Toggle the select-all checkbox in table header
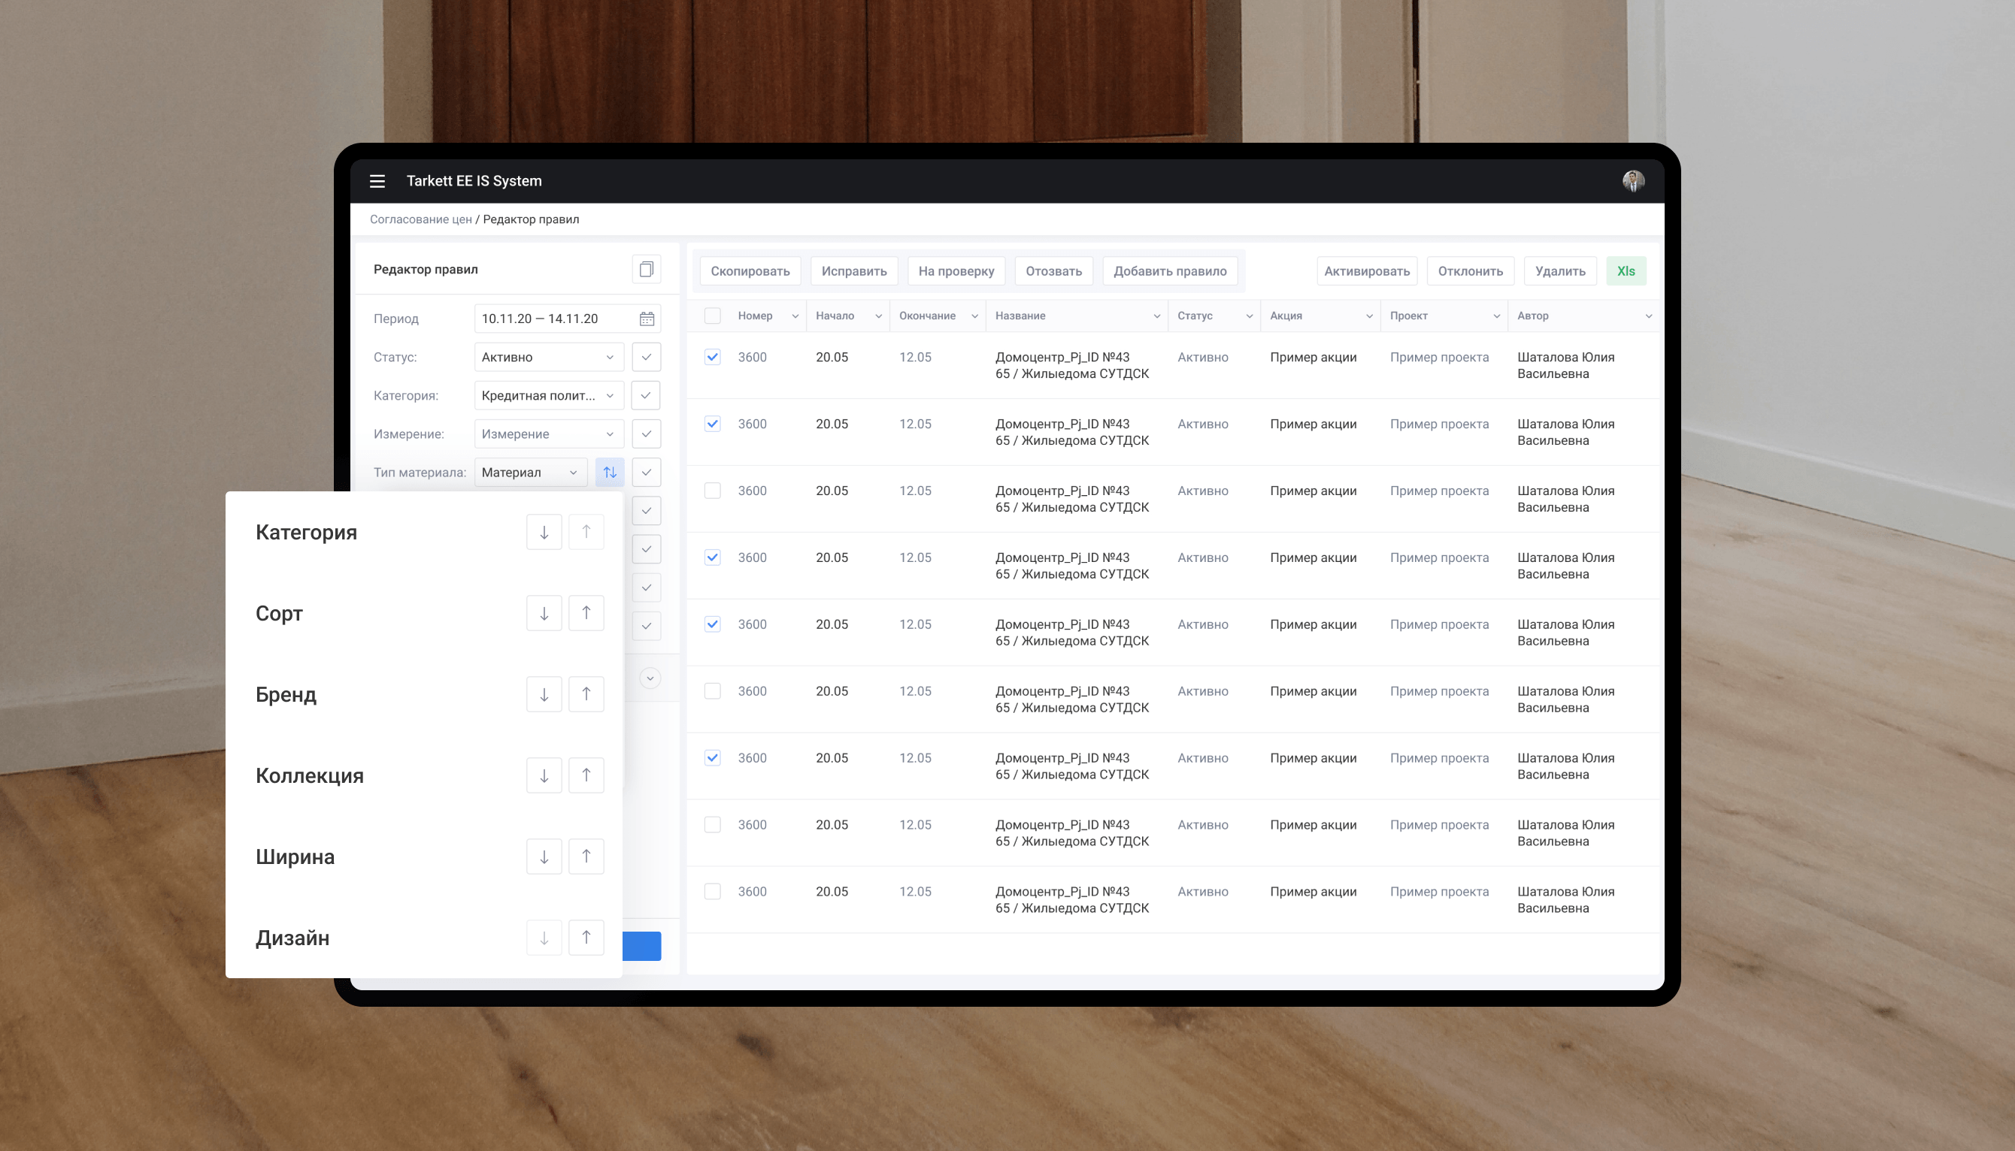 click(x=713, y=316)
